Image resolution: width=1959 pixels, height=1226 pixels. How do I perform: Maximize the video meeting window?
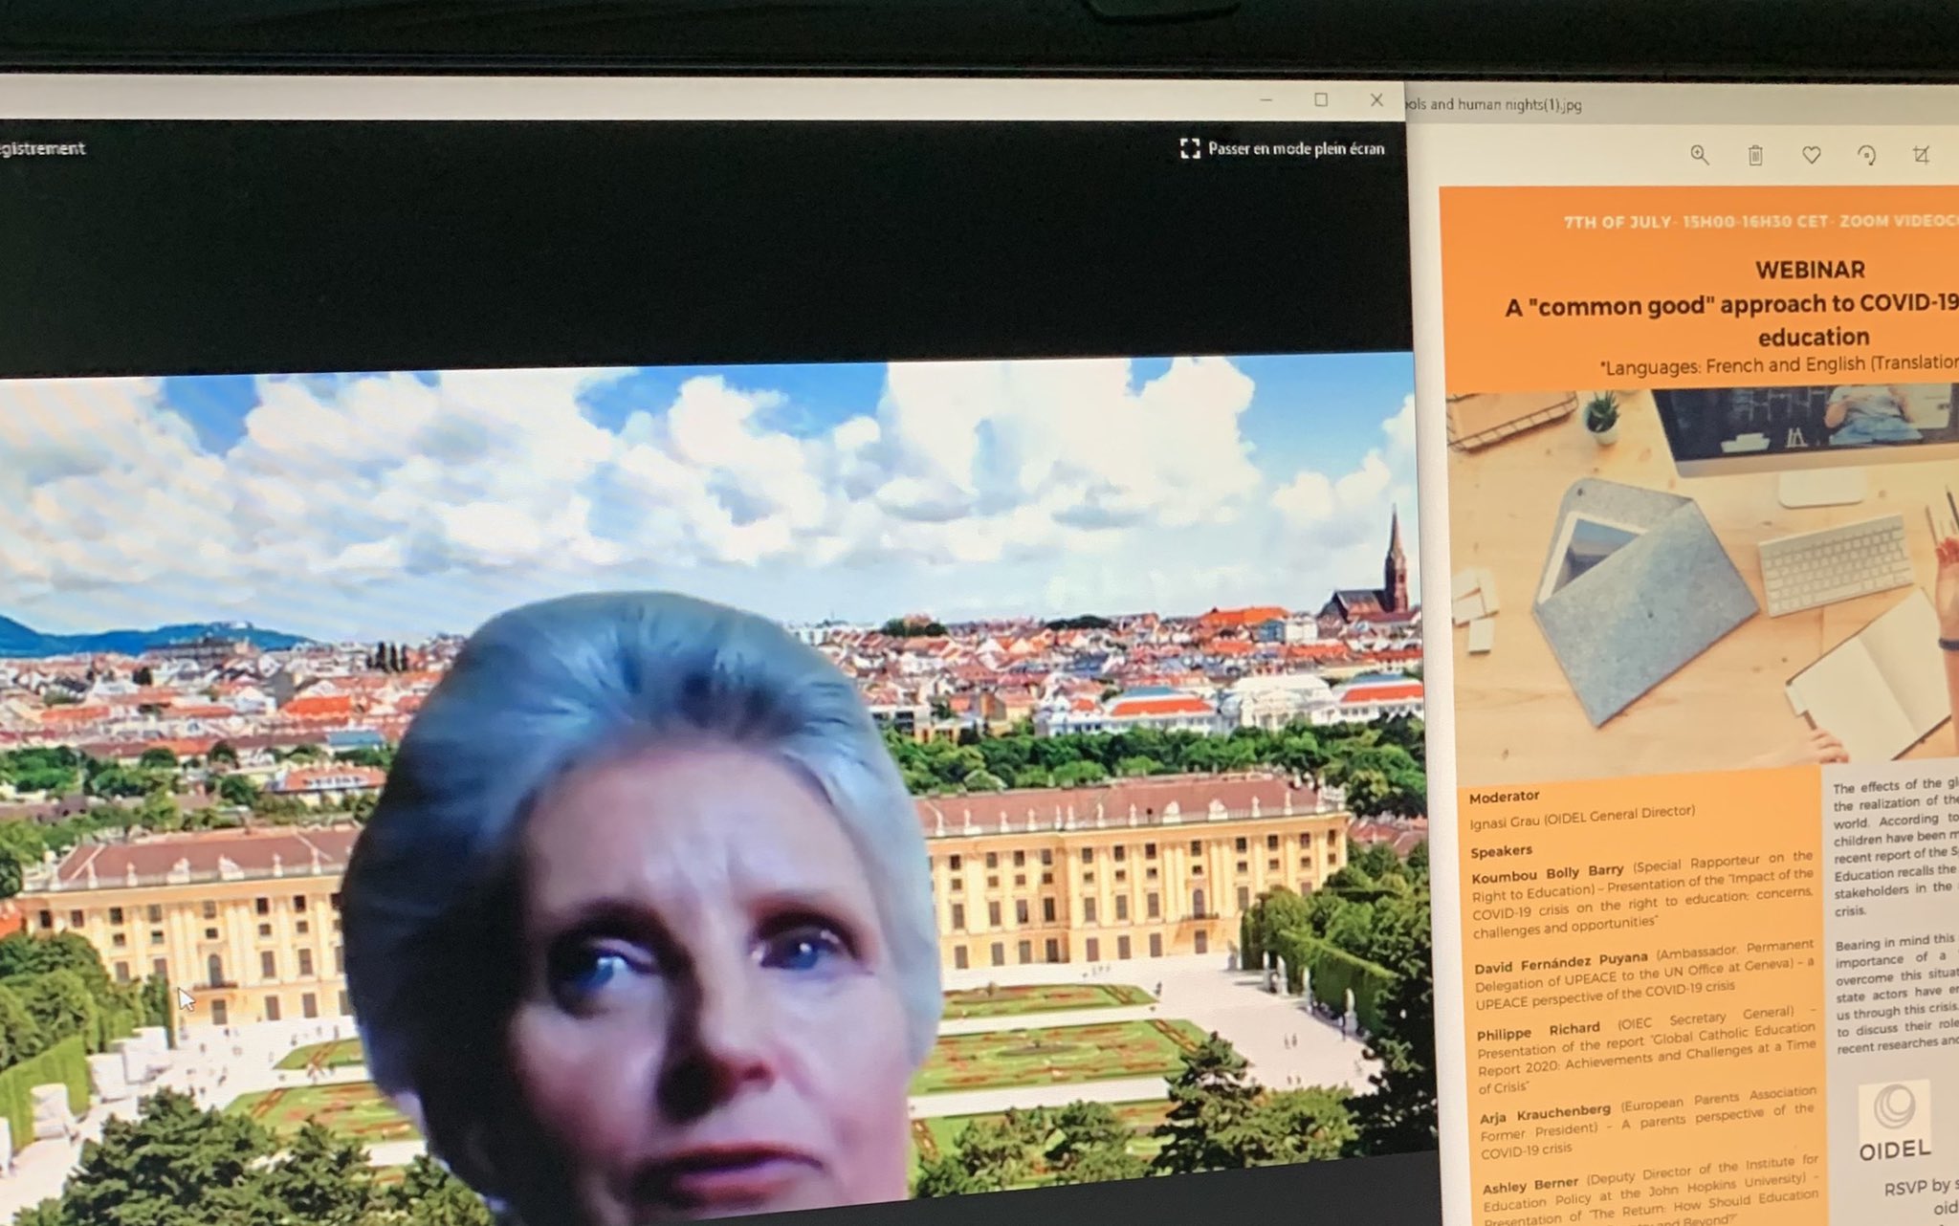(x=1321, y=99)
